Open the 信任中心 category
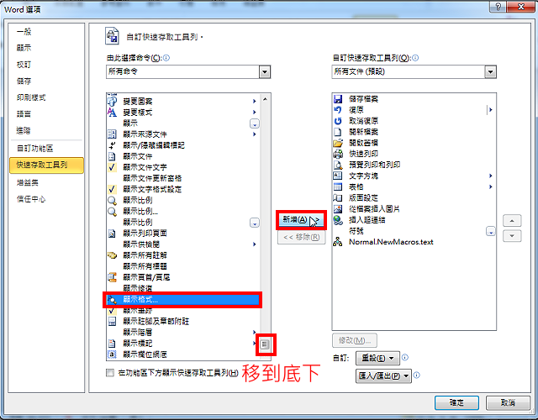Screen dimensions: 538x420 click(x=31, y=199)
